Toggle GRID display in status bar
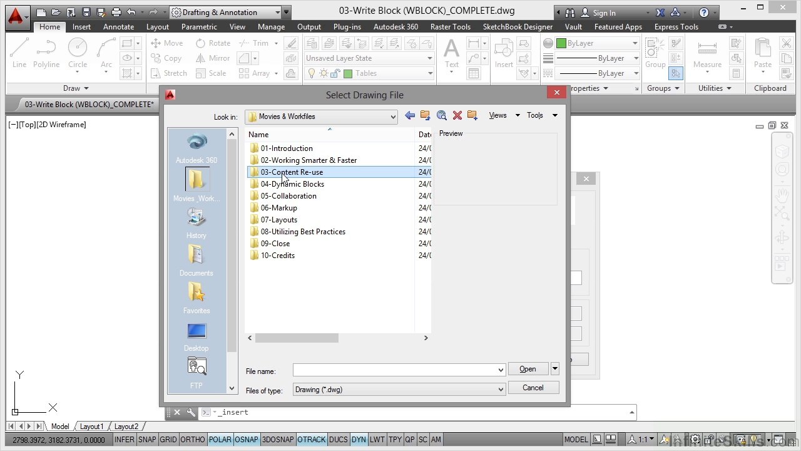 click(x=168, y=440)
